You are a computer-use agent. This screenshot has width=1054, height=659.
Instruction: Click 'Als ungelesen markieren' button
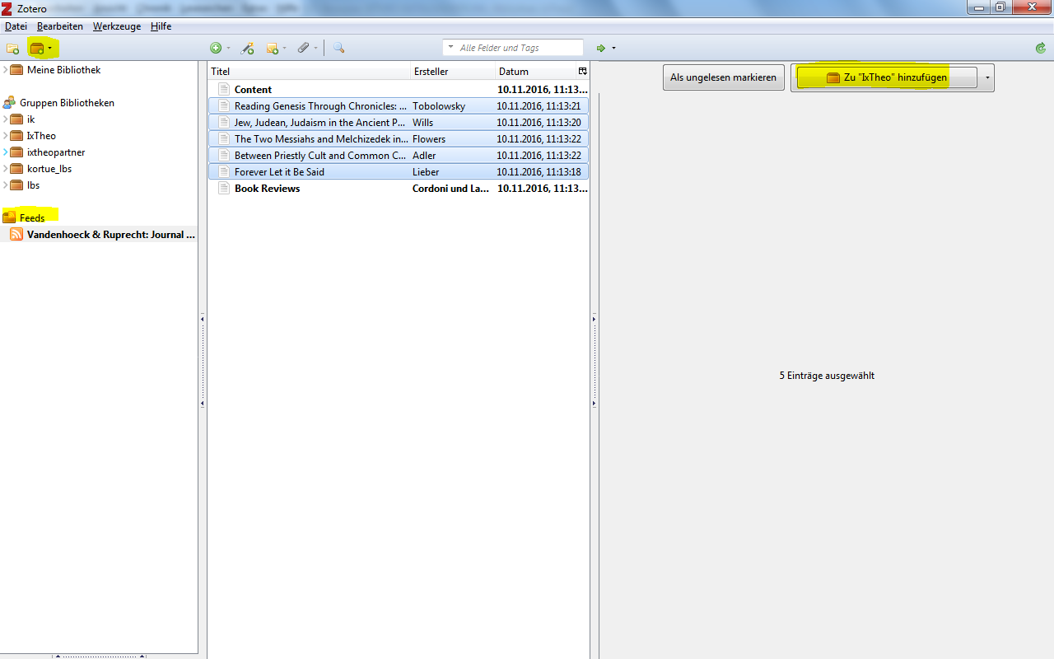coord(723,77)
